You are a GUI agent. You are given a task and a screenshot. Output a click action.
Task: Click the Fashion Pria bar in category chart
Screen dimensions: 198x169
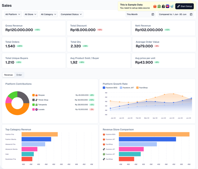[39, 134]
